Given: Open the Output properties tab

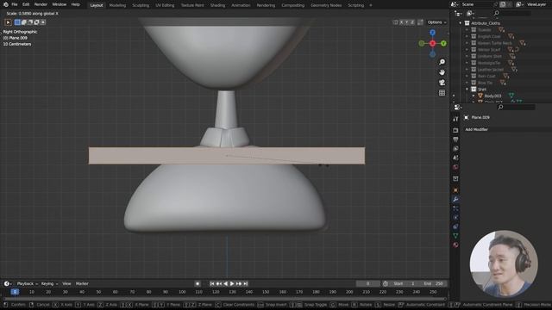Looking at the screenshot, I should pyautogui.click(x=455, y=139).
